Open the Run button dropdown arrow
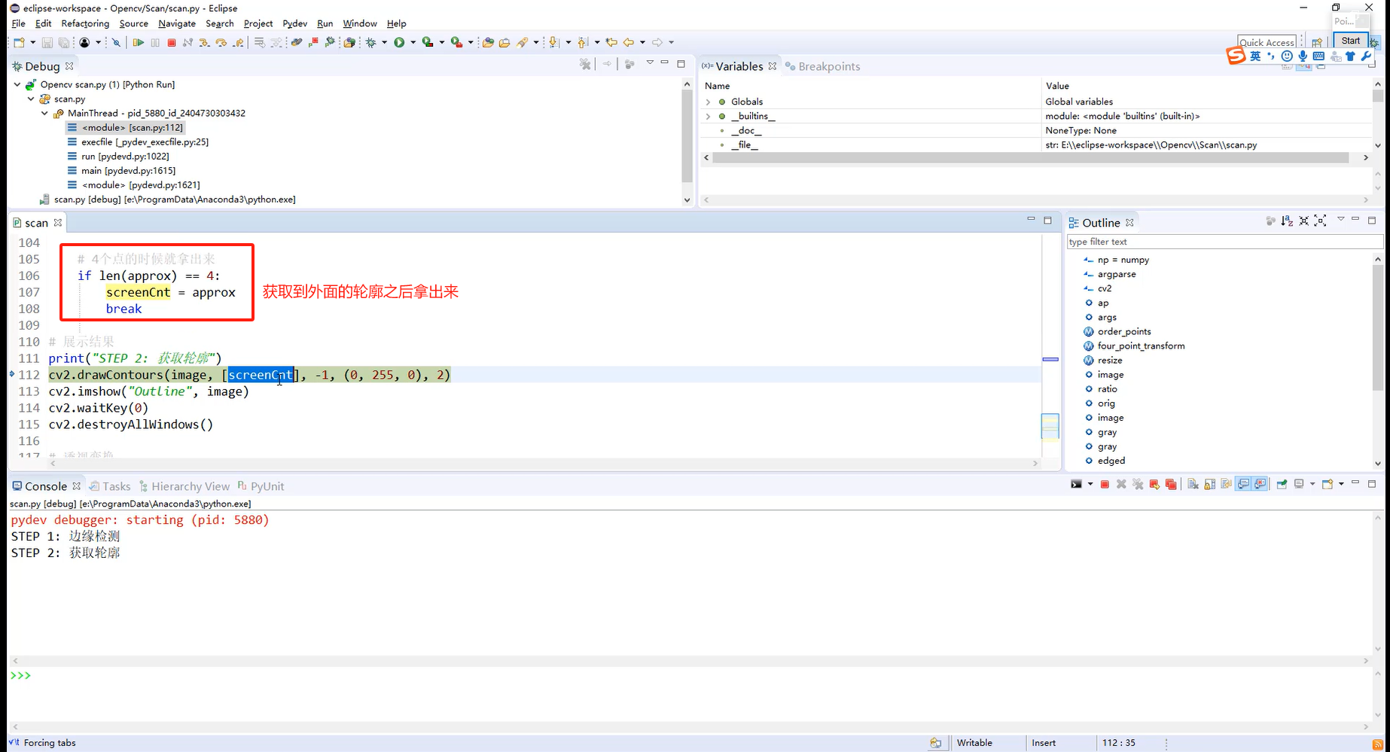Image resolution: width=1390 pixels, height=752 pixels. (413, 42)
